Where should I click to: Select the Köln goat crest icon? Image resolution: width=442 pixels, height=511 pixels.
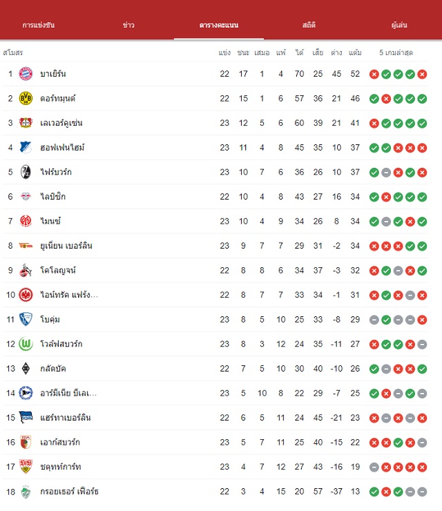click(x=26, y=270)
